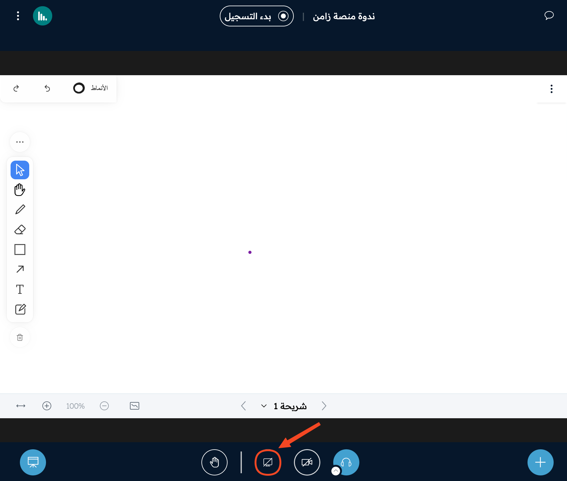Start recording with بدء التسجيل button
This screenshot has height=481, width=567.
click(257, 16)
